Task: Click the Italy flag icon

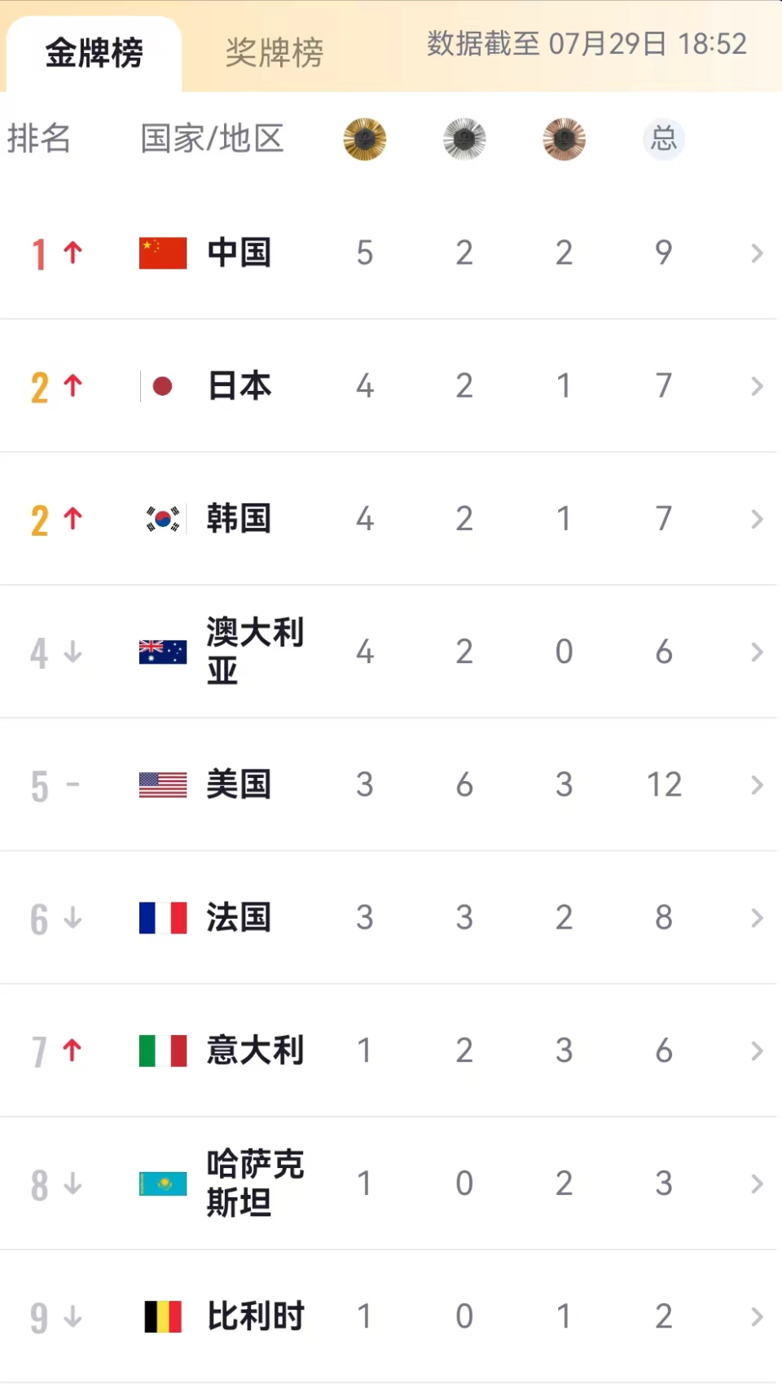Action: (x=163, y=1051)
